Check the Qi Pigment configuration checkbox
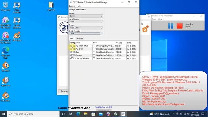208x117 pixels. coord(72,55)
